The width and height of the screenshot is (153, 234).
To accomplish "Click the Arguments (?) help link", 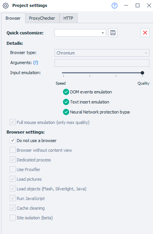I will [x=36, y=63].
